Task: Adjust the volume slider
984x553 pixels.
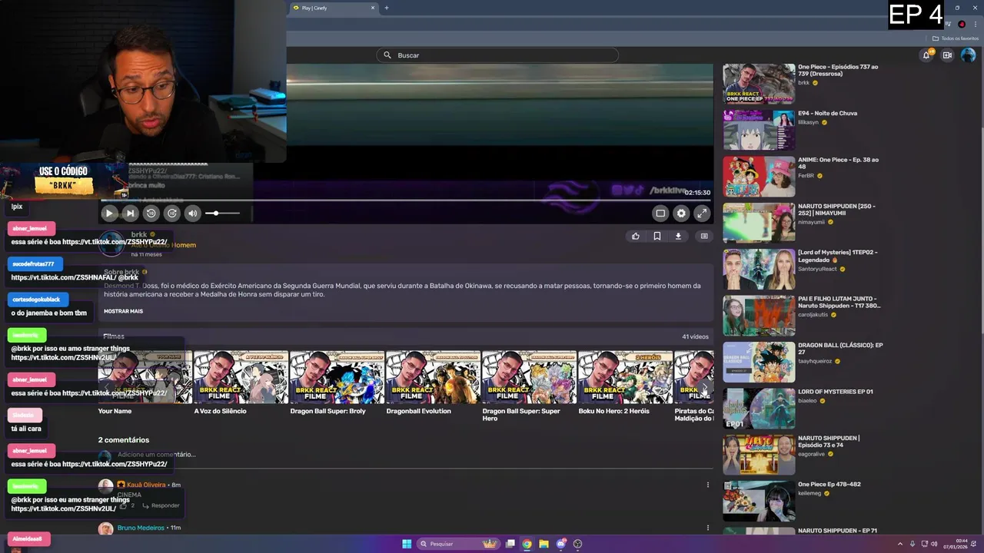Action: 222,214
